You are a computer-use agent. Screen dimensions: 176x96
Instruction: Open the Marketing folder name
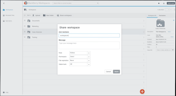click(35, 26)
